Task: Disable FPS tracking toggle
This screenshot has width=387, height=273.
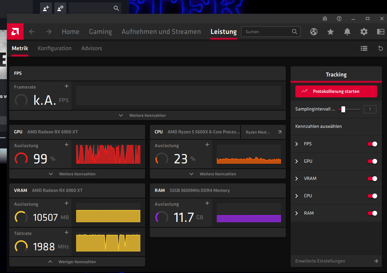Action: [372, 144]
